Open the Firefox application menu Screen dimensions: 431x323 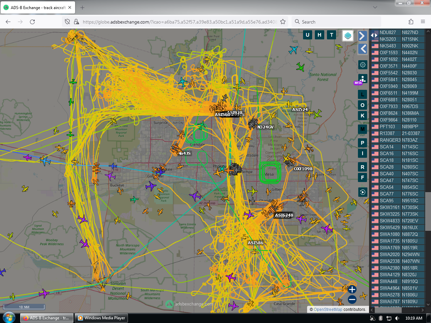click(x=423, y=22)
